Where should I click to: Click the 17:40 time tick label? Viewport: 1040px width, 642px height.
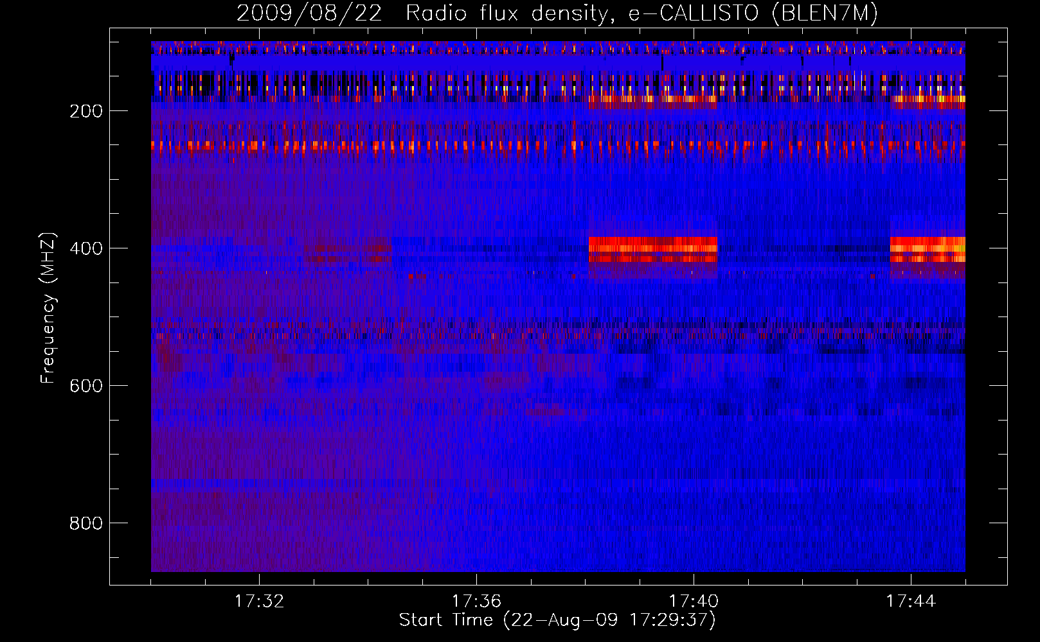(694, 602)
